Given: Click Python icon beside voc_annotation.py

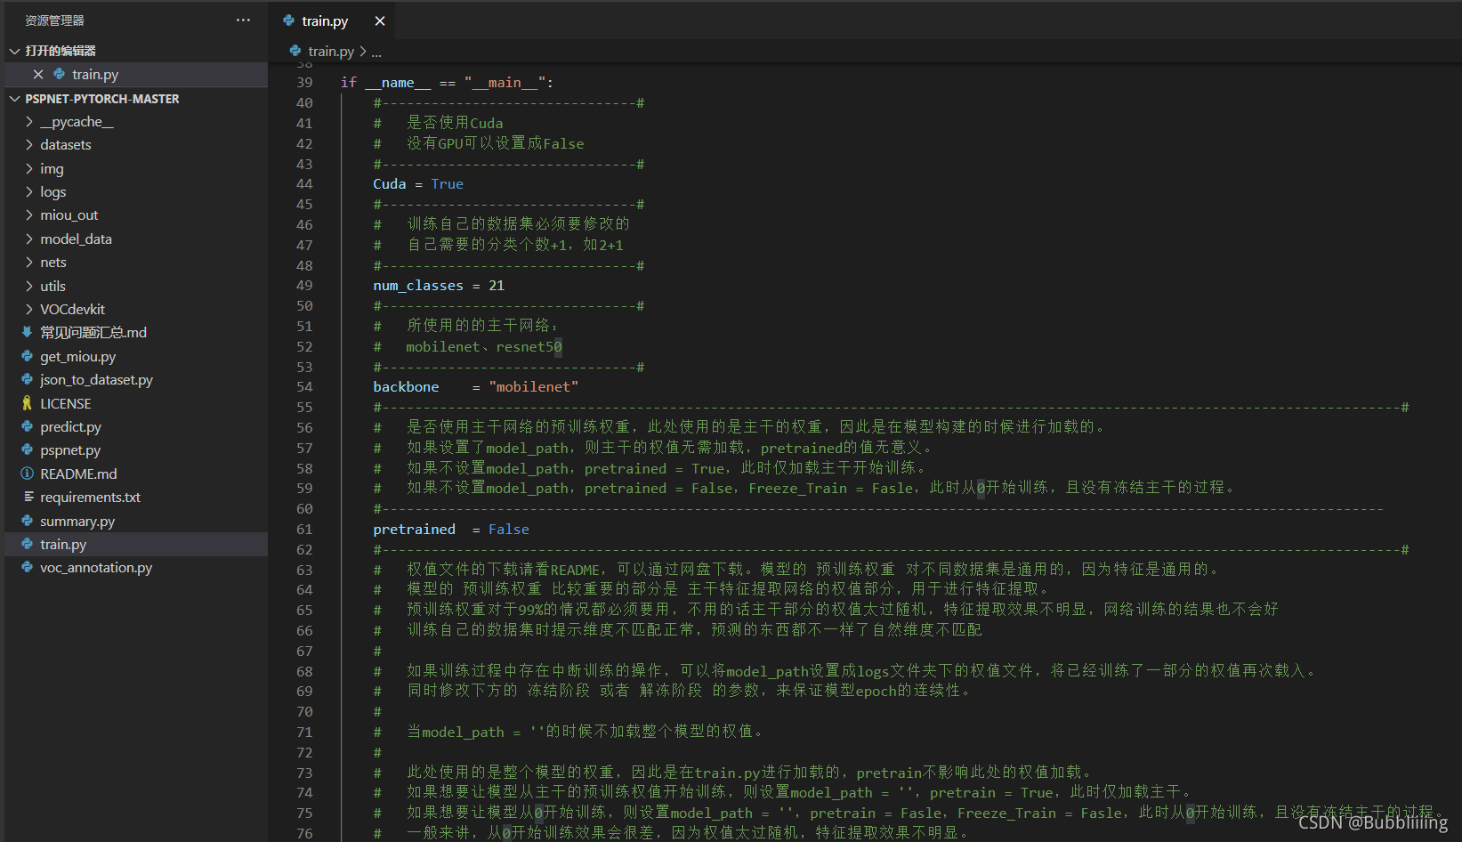Looking at the screenshot, I should 28,567.
